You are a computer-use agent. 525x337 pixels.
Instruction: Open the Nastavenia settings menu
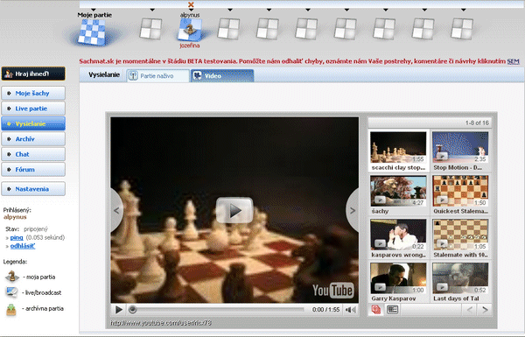33,189
